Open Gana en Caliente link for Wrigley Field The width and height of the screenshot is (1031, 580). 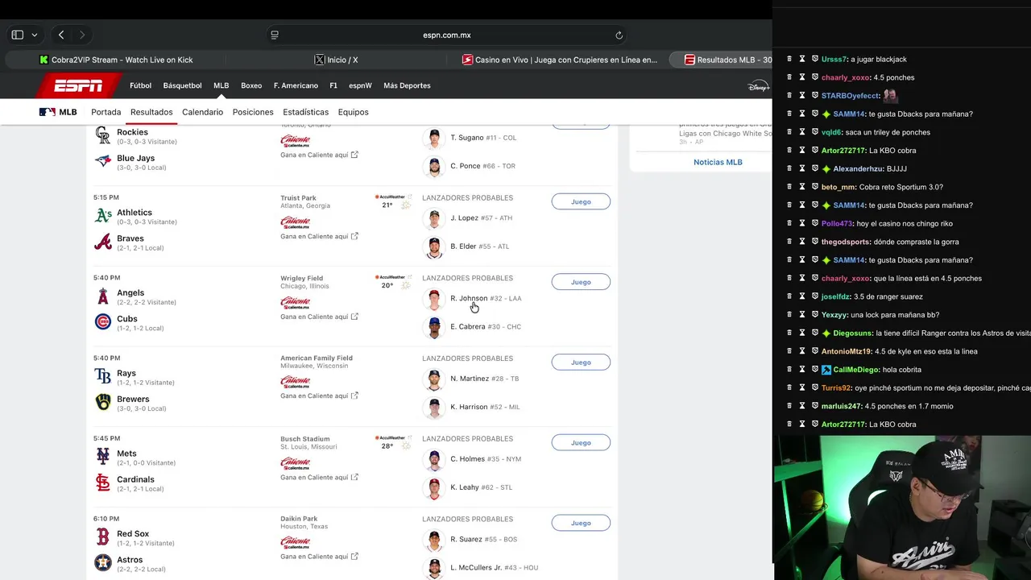click(319, 317)
